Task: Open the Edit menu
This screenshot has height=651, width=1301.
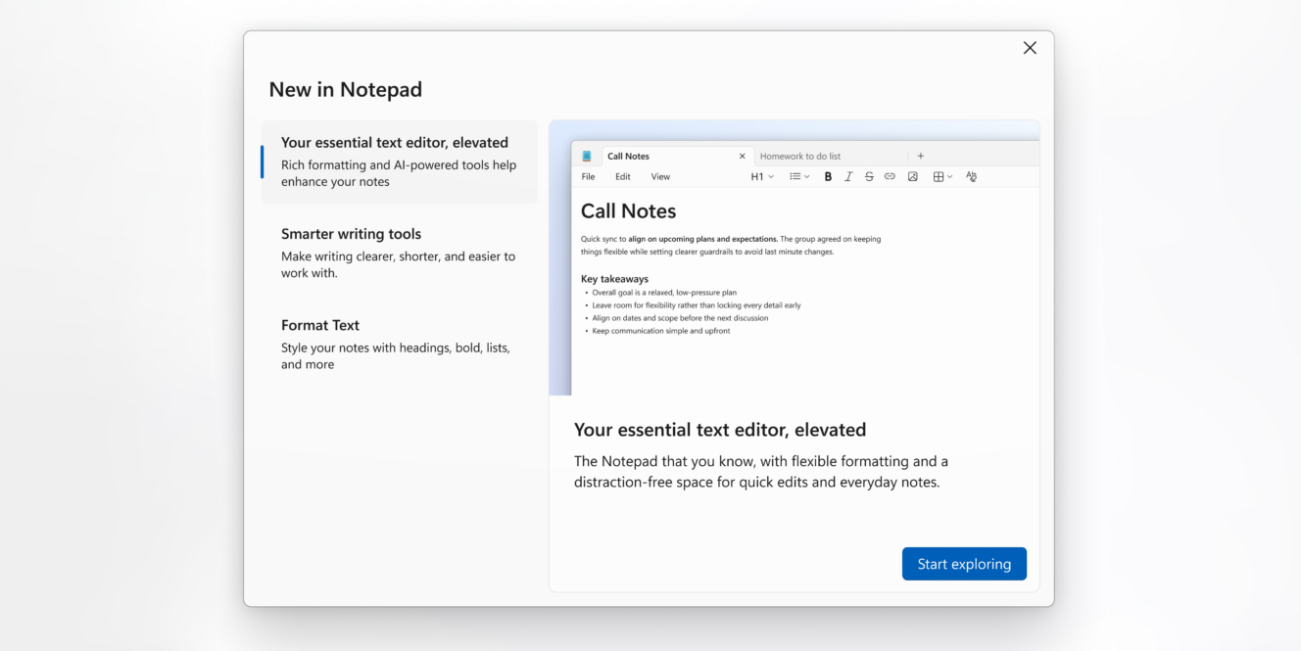Action: tap(623, 176)
